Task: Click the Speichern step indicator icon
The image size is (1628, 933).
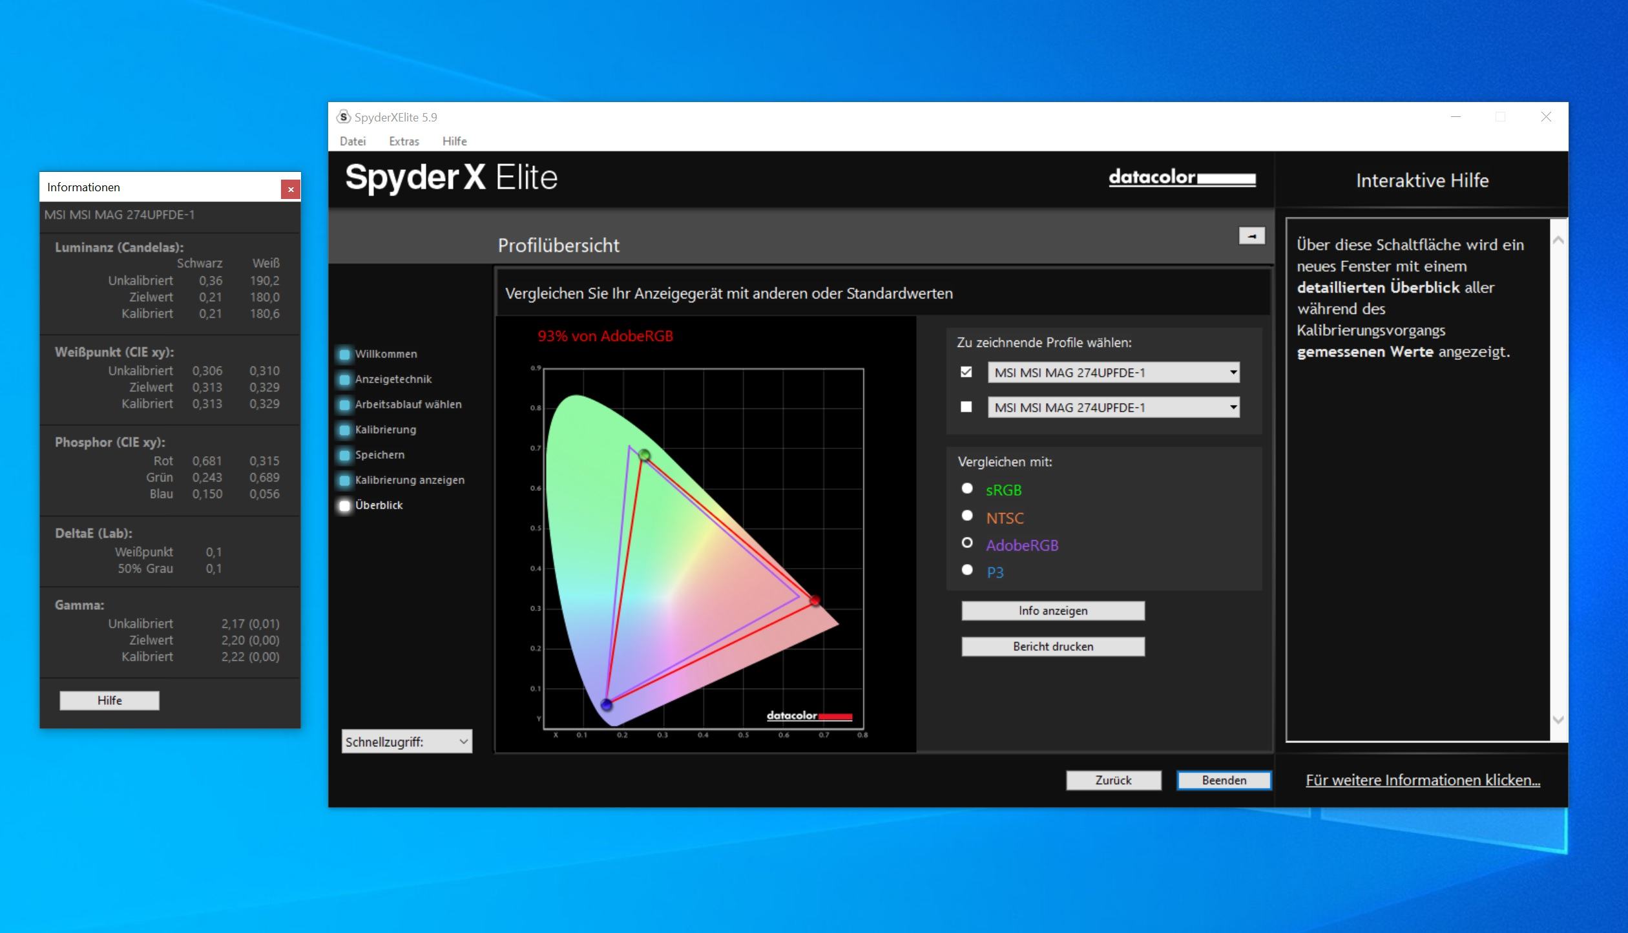Action: coord(344,455)
